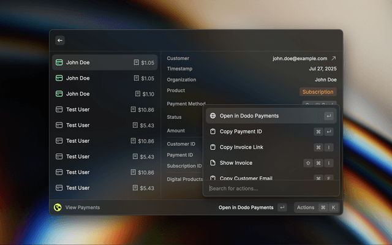The width and height of the screenshot is (392, 245).
Task: Click card icon of Test User $5.43 bottom row
Action: coord(59,188)
